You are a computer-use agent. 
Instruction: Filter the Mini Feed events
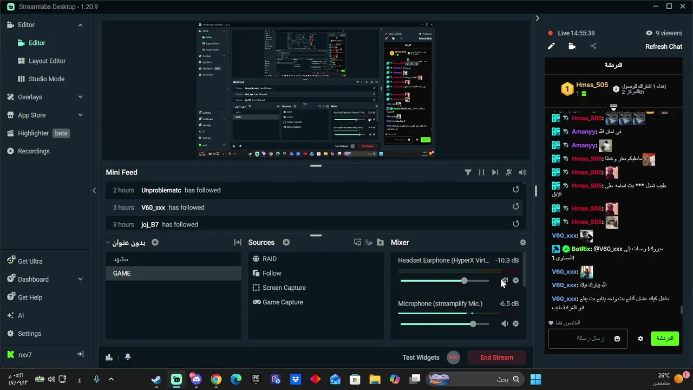click(x=468, y=172)
